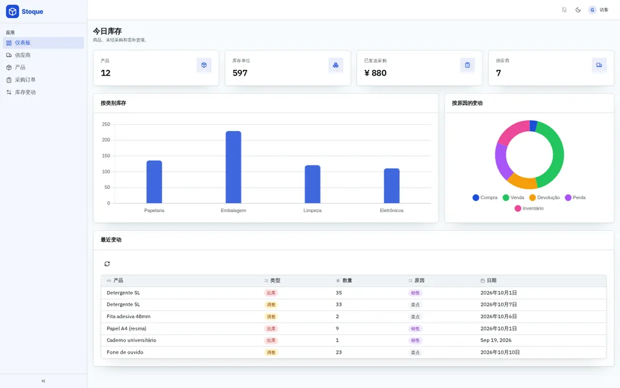Click the Embalagem bar in the chart
Viewport: 620px width, 388px height.
pos(233,167)
